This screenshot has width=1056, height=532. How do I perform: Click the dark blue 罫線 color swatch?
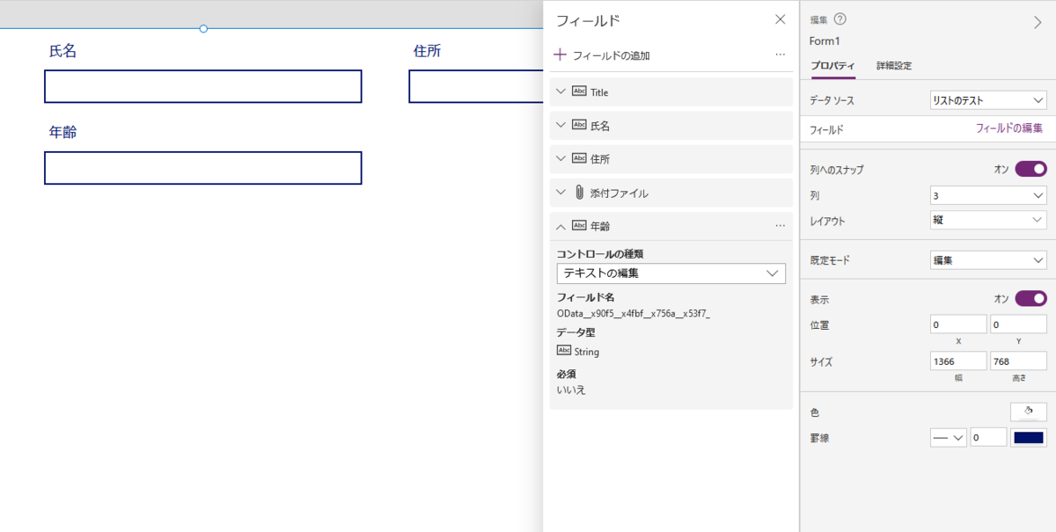[x=1029, y=437]
